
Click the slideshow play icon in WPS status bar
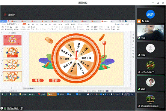click(107, 91)
